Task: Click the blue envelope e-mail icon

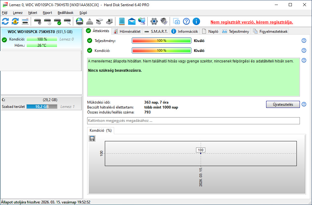Action: tap(132, 21)
